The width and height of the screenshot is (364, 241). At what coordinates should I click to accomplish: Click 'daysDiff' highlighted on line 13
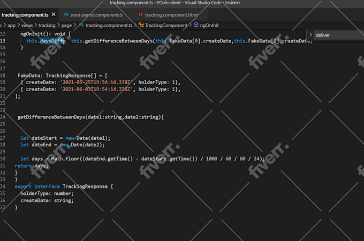click(x=52, y=41)
